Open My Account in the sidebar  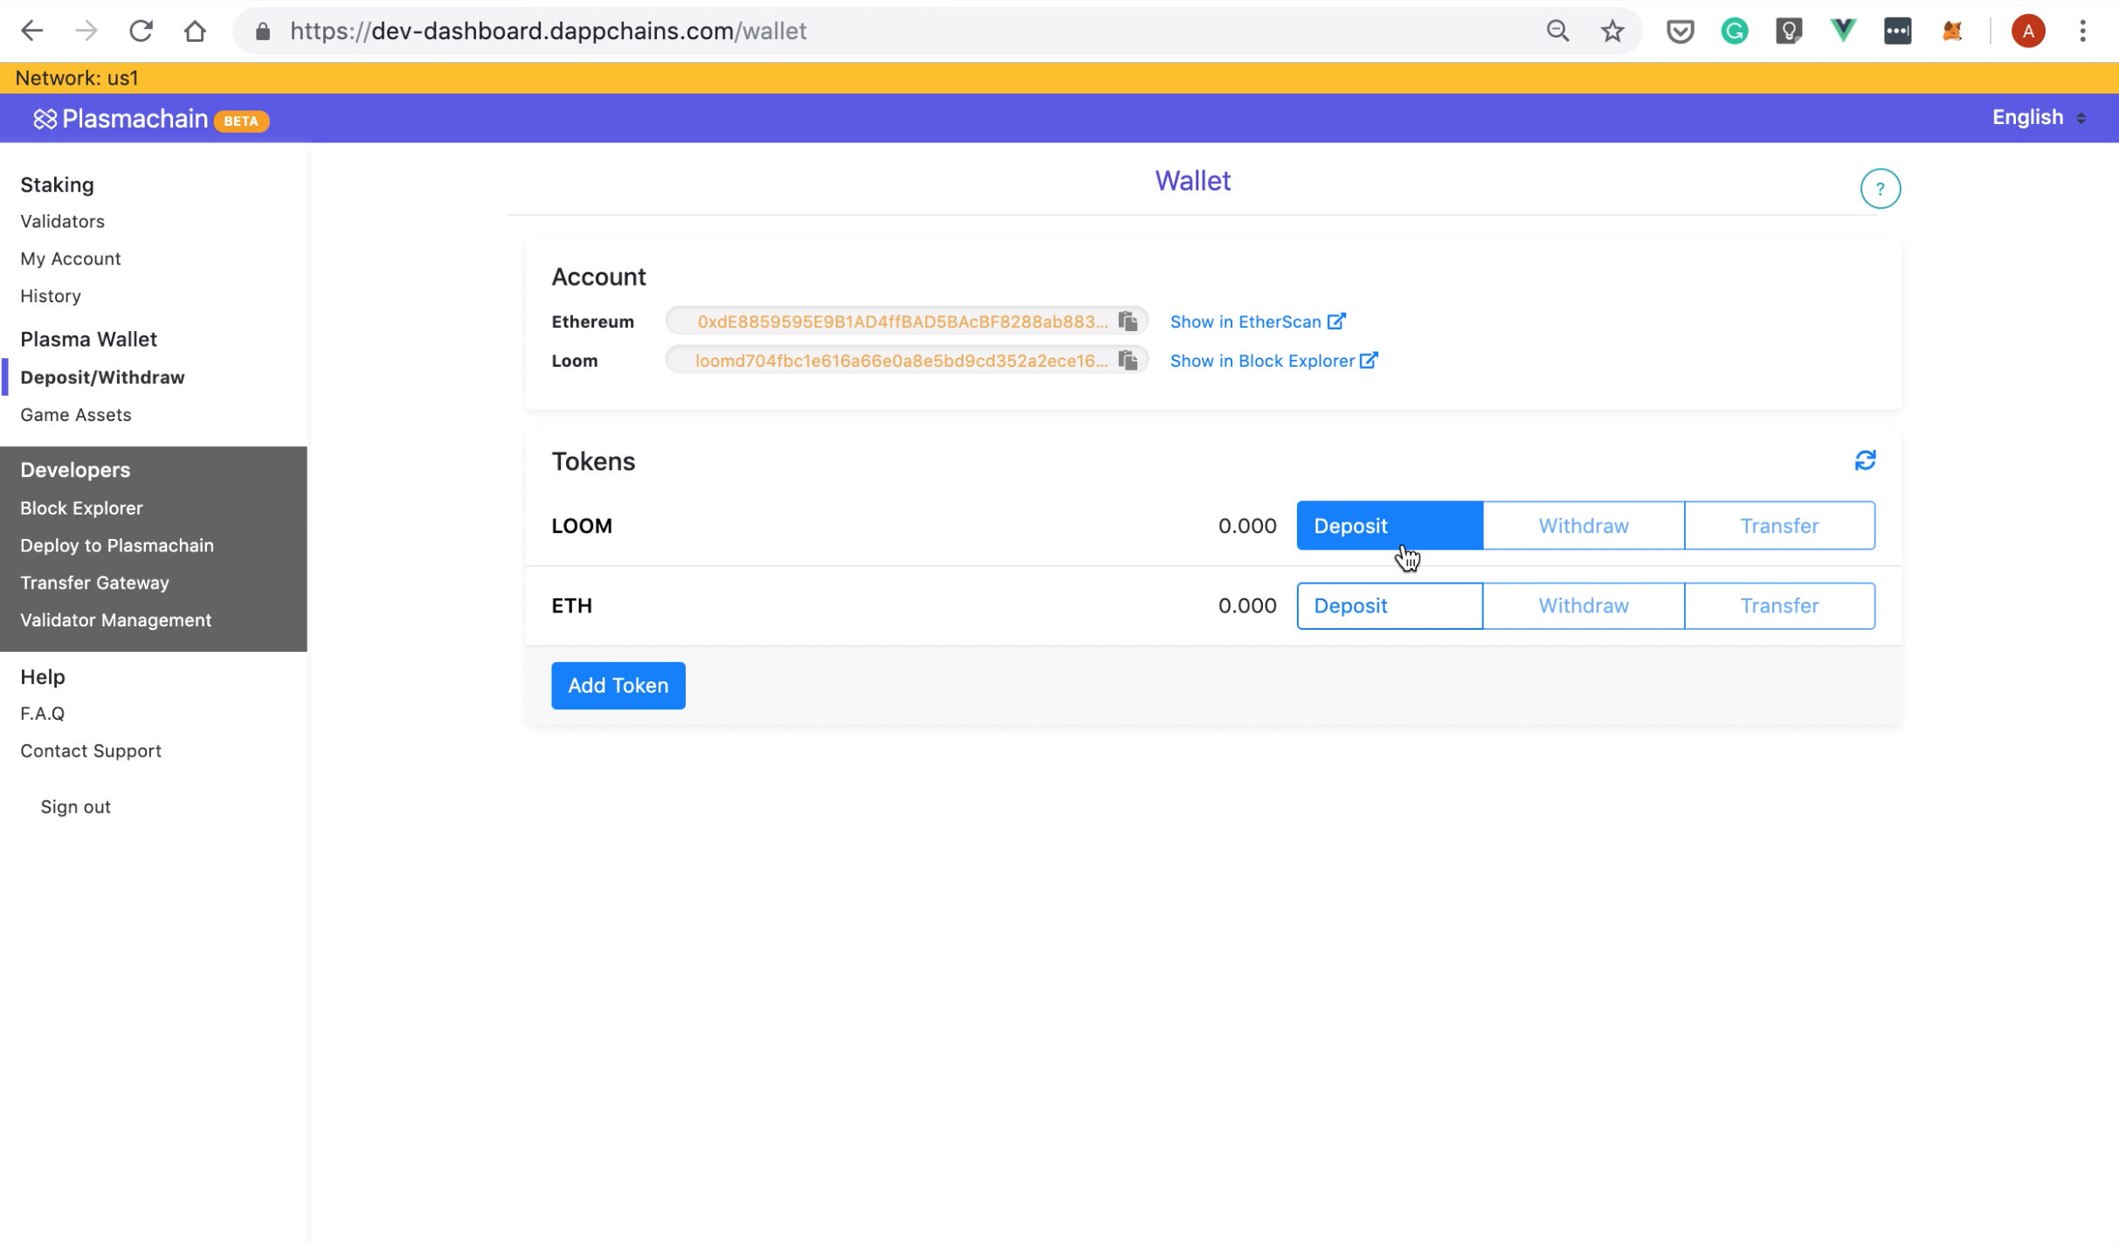coord(71,259)
